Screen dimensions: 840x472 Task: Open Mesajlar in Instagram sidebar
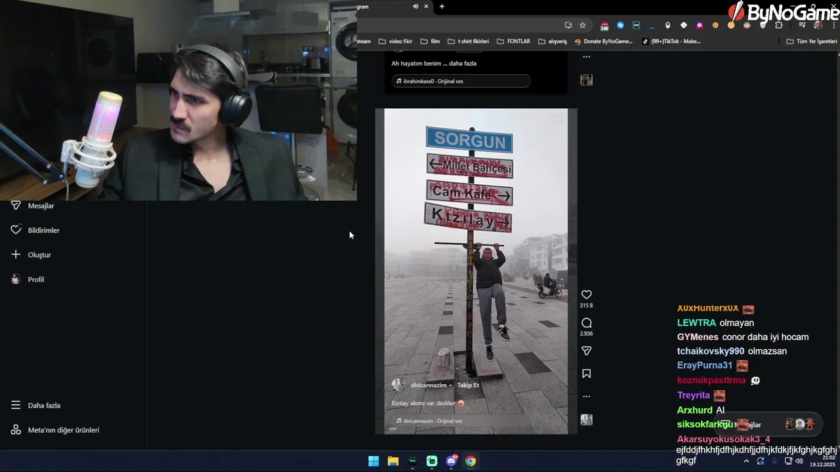tap(41, 206)
